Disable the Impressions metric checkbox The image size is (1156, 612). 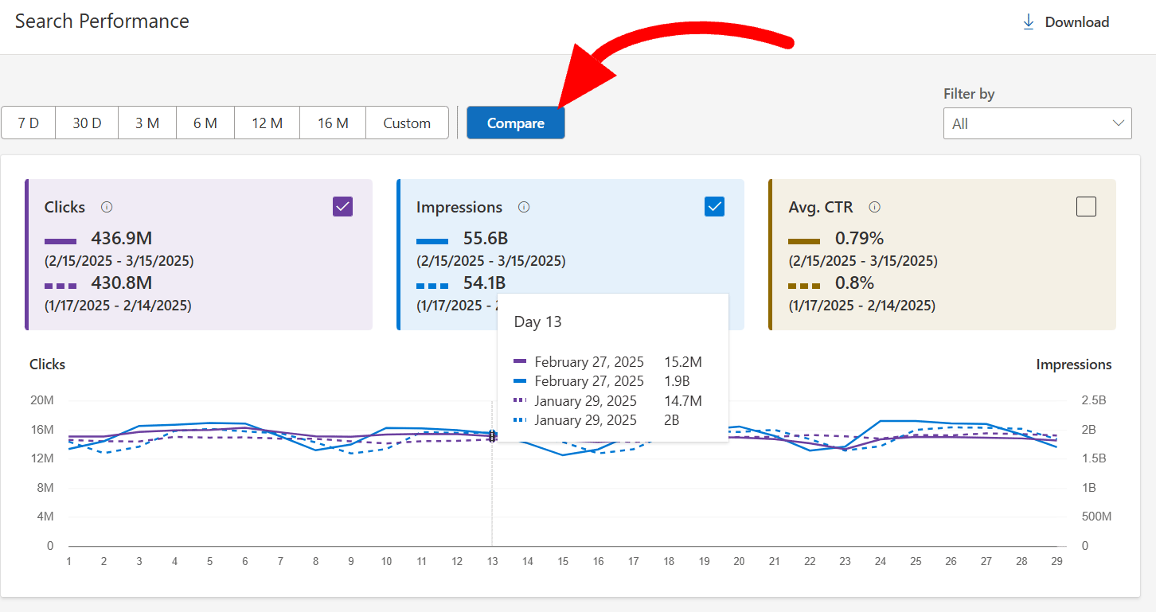[714, 206]
